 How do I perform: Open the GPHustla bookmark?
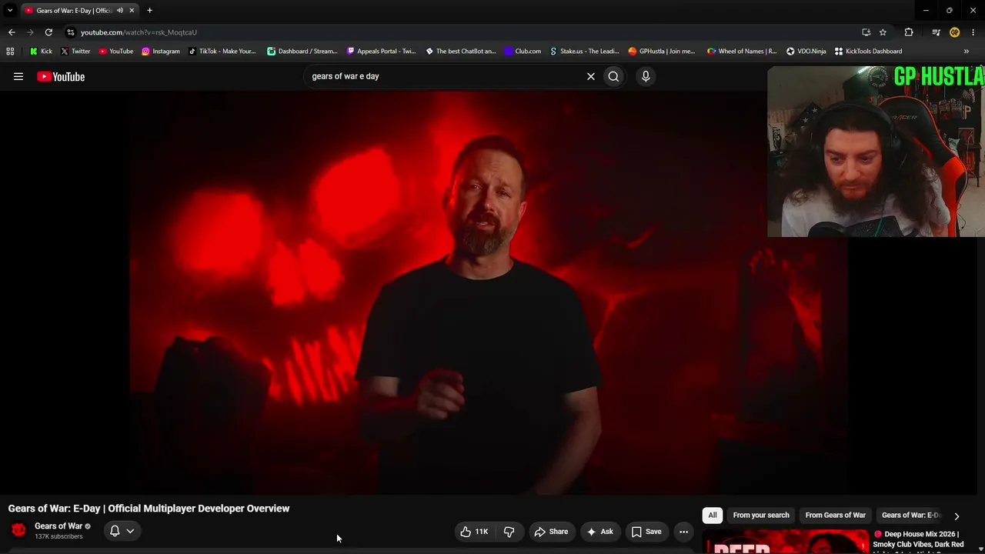tap(662, 52)
